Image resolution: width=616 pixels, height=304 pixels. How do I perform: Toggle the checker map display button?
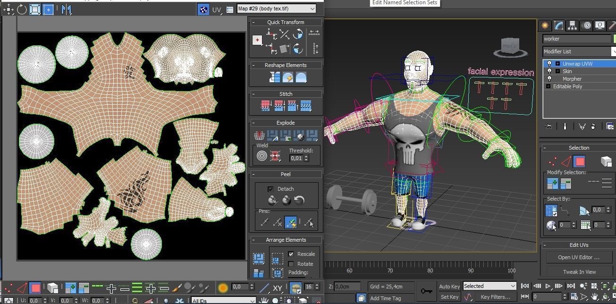[x=203, y=9]
